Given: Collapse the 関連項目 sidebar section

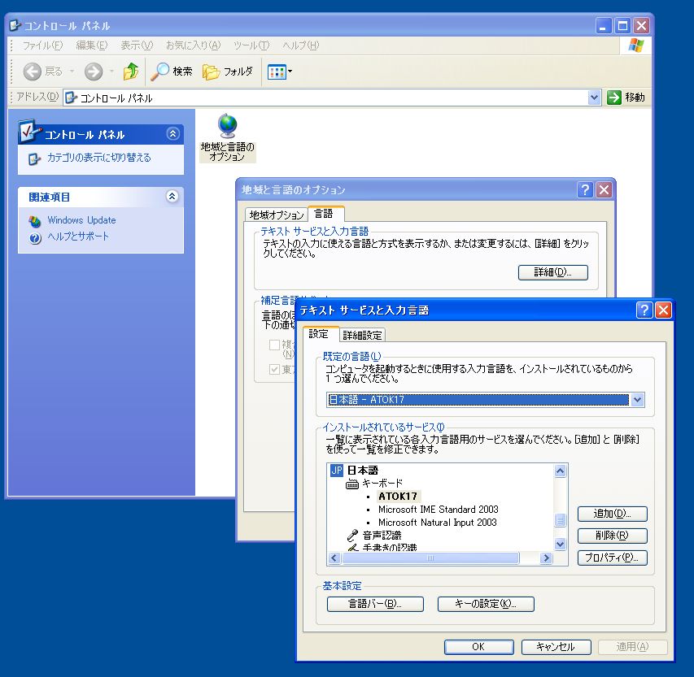Looking at the screenshot, I should (172, 196).
